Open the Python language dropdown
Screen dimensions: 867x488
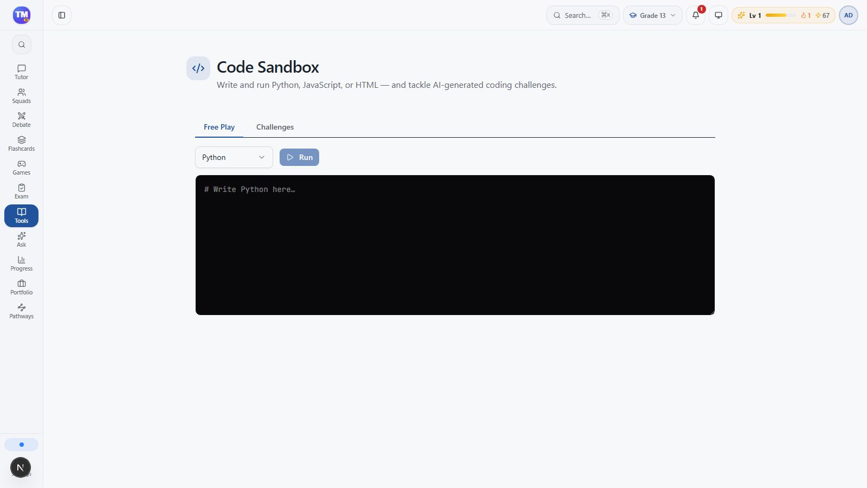click(234, 157)
